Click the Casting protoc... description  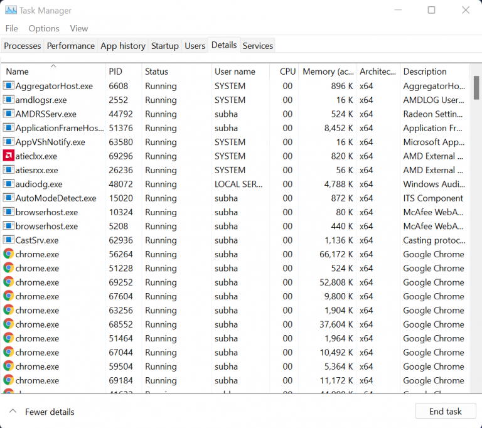point(434,240)
